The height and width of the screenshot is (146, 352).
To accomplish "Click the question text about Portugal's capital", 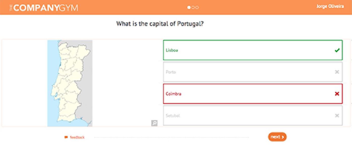I will [x=160, y=24].
